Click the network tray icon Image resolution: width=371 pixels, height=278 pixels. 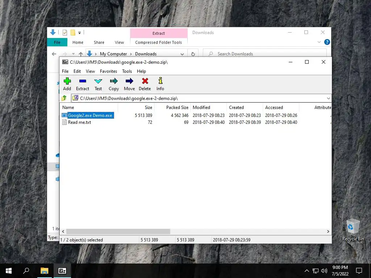coord(316,271)
